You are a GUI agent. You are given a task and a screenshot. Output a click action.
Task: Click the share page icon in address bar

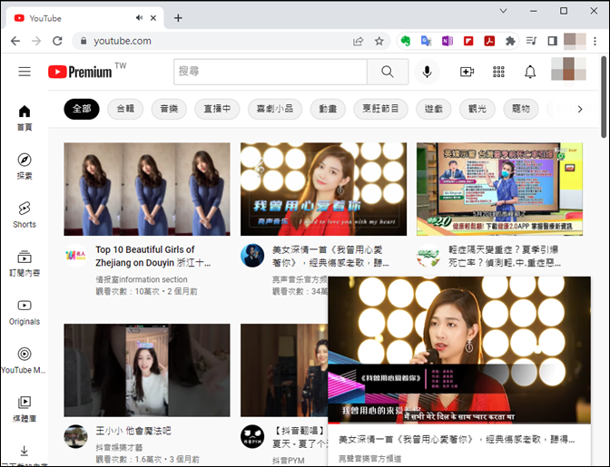[358, 41]
